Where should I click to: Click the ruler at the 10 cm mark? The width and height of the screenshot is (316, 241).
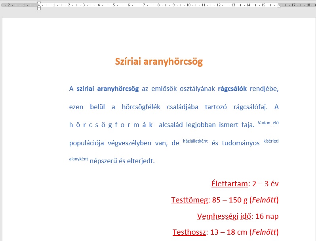tap(188, 6)
